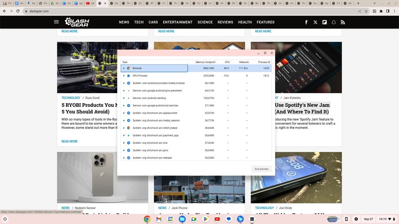Screen dimensions: 399x224
Task: Open SlashGear's Facebook page icon
Action: 306,22
